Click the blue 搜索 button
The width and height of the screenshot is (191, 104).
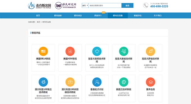click(127, 5)
